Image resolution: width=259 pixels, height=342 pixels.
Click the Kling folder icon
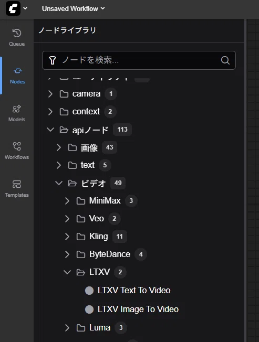[x=81, y=237]
